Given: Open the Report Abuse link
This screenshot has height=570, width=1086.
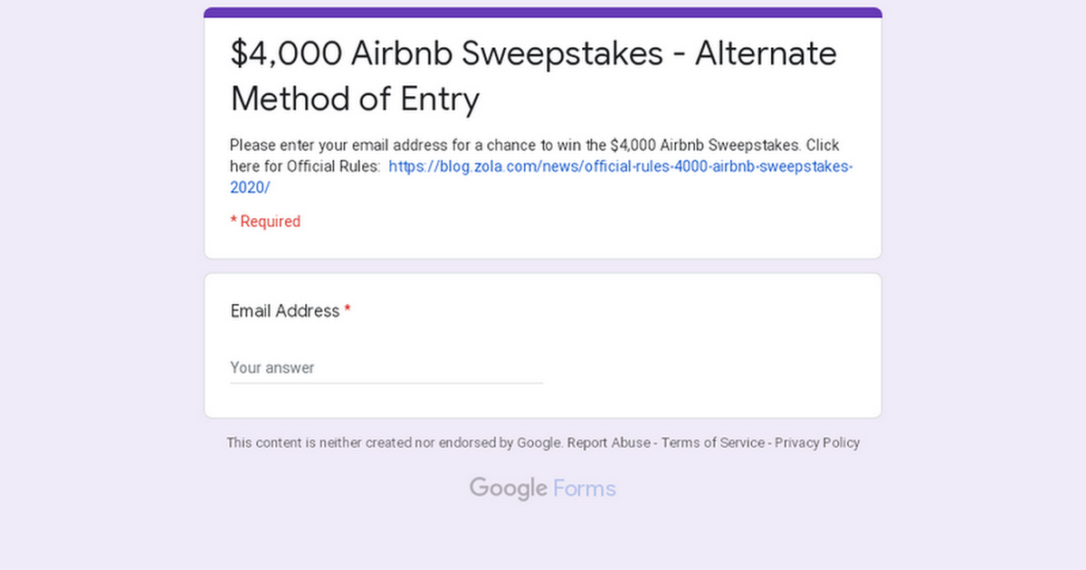Looking at the screenshot, I should 609,442.
